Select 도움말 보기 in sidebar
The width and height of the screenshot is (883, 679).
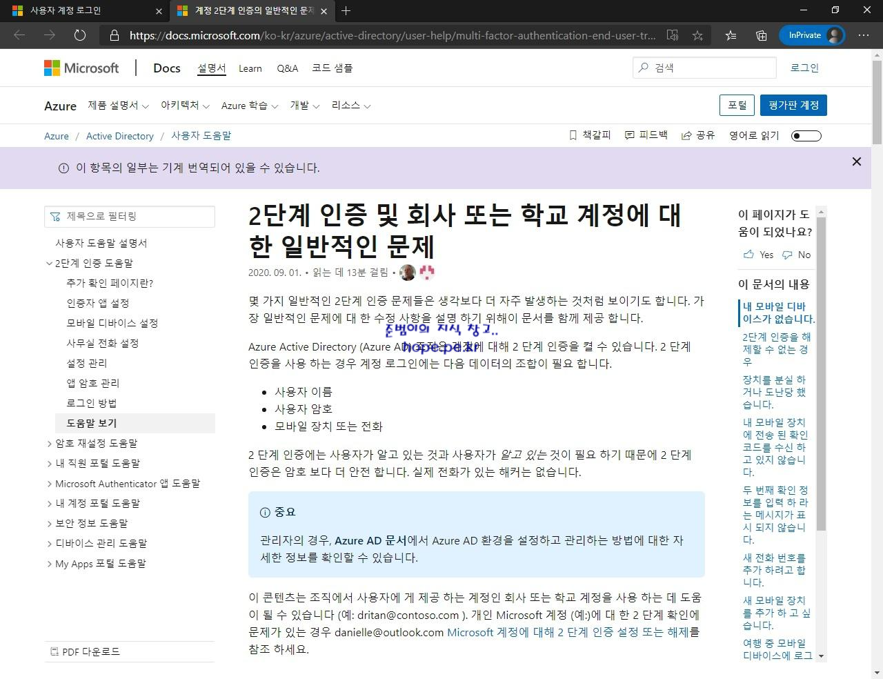pos(135,423)
